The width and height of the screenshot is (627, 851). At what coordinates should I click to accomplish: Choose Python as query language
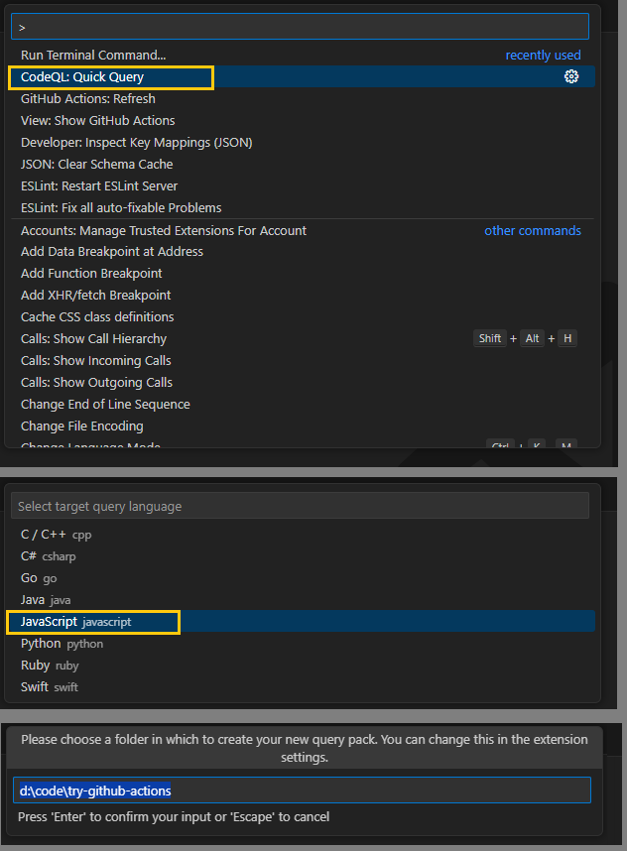click(x=302, y=644)
